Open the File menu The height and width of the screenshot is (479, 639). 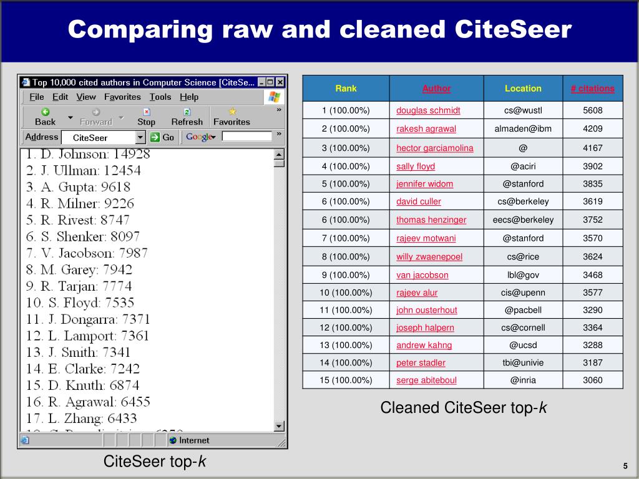[36, 97]
